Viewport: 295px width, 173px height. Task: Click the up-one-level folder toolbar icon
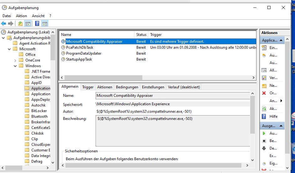(20, 24)
